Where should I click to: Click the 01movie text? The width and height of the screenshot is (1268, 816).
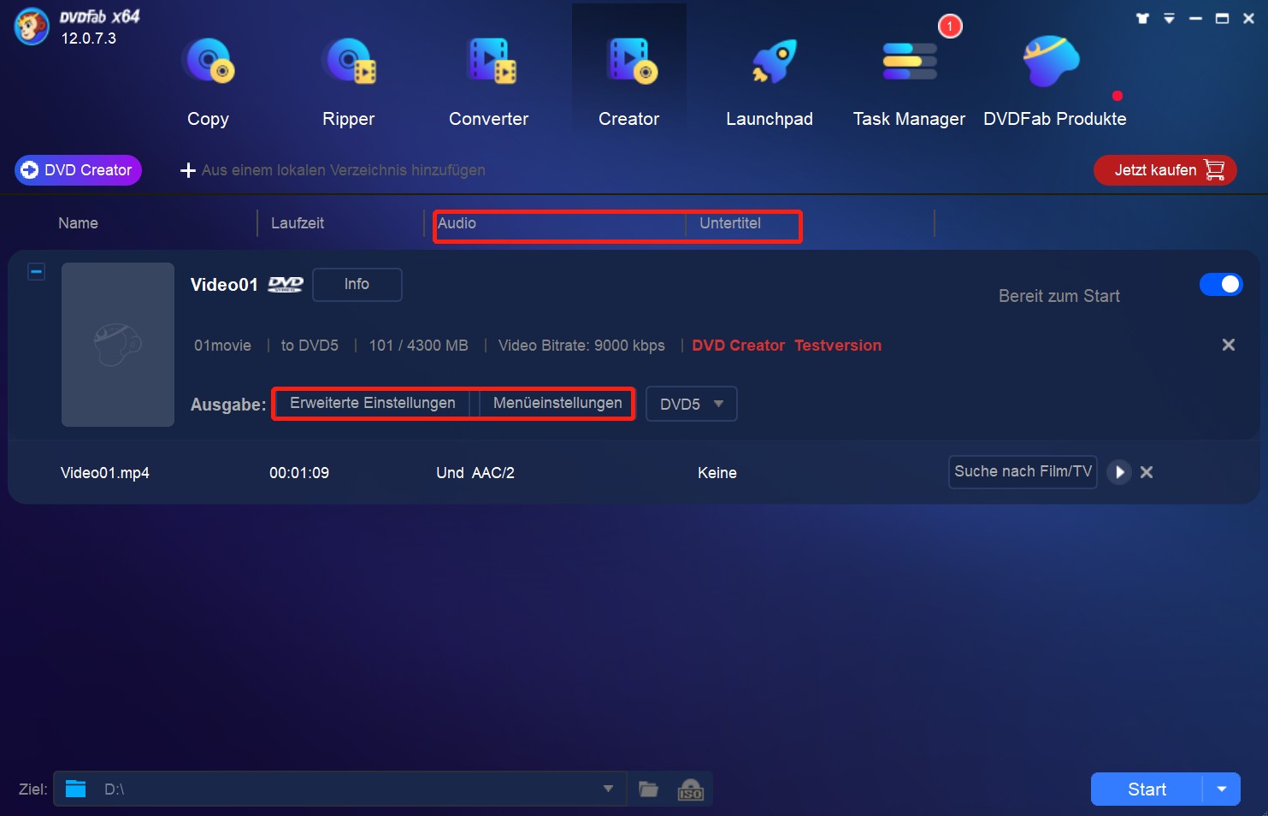(222, 346)
